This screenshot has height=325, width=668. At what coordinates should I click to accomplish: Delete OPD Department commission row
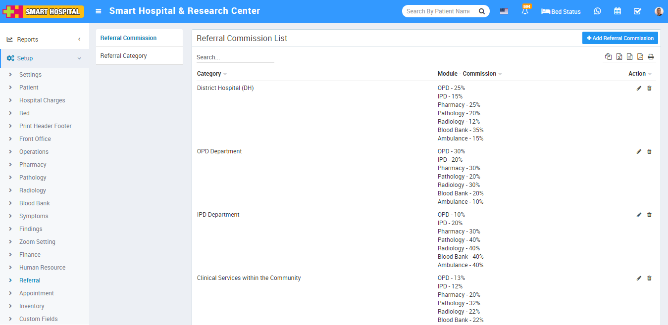(650, 152)
